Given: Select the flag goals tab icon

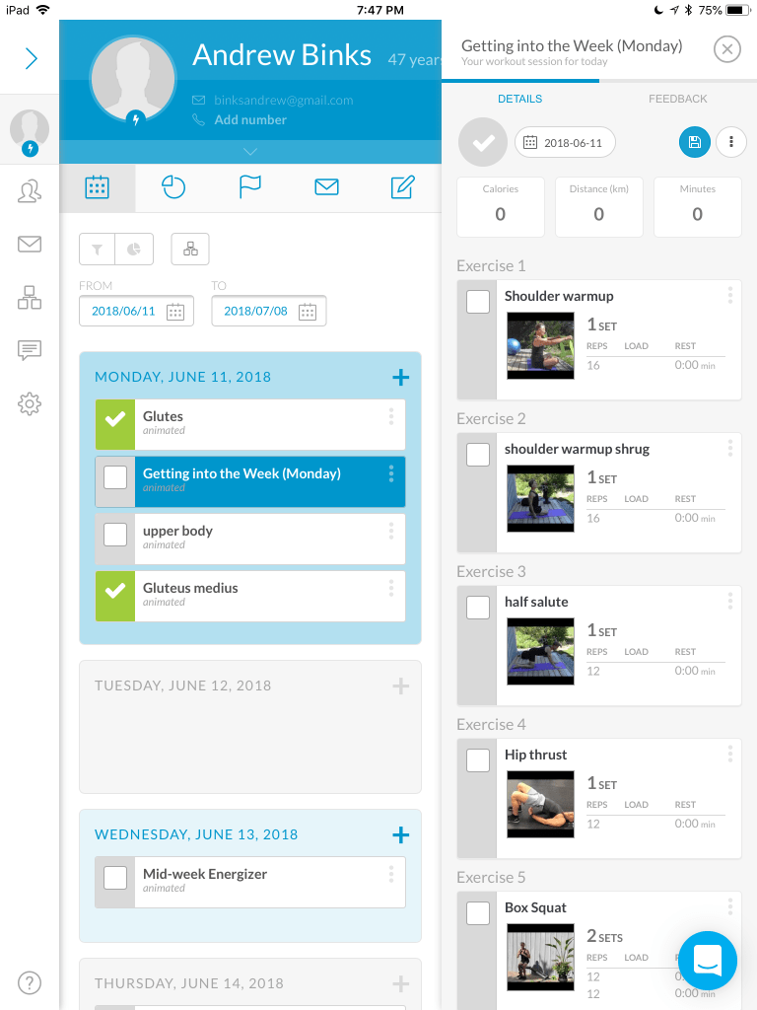Looking at the screenshot, I should pyautogui.click(x=250, y=187).
